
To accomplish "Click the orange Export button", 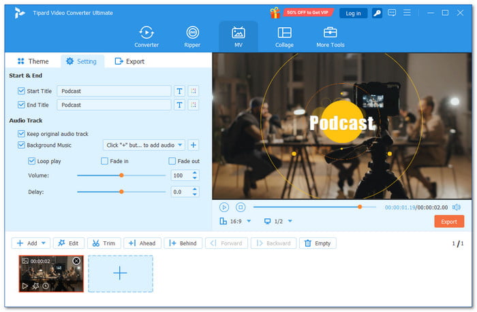I will point(449,222).
